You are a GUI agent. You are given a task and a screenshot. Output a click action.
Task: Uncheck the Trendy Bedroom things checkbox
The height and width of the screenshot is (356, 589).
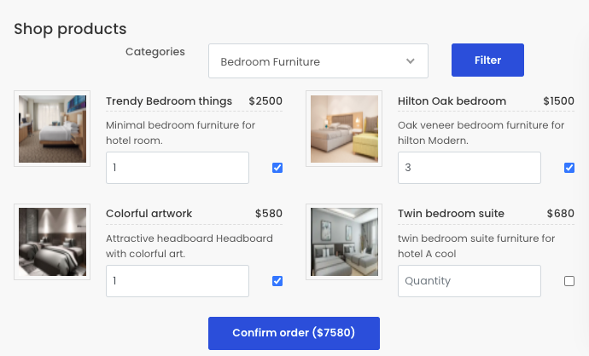[x=277, y=168]
